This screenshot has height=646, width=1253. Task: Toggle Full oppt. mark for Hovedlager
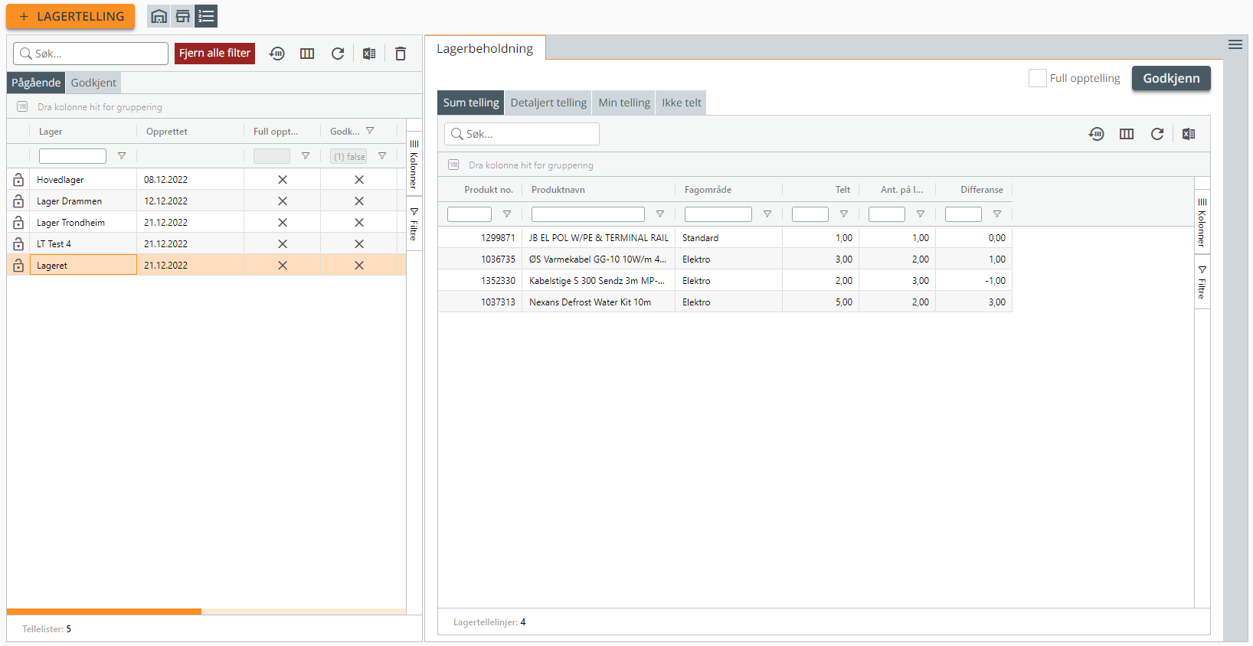point(283,179)
